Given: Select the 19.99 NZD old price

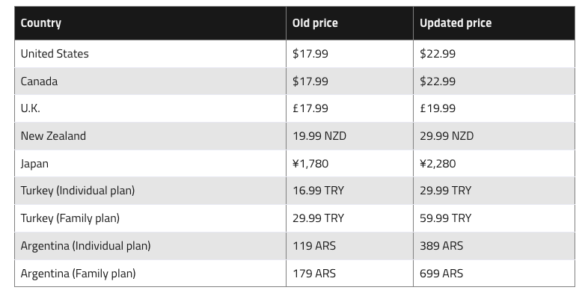Looking at the screenshot, I should click(349, 136).
